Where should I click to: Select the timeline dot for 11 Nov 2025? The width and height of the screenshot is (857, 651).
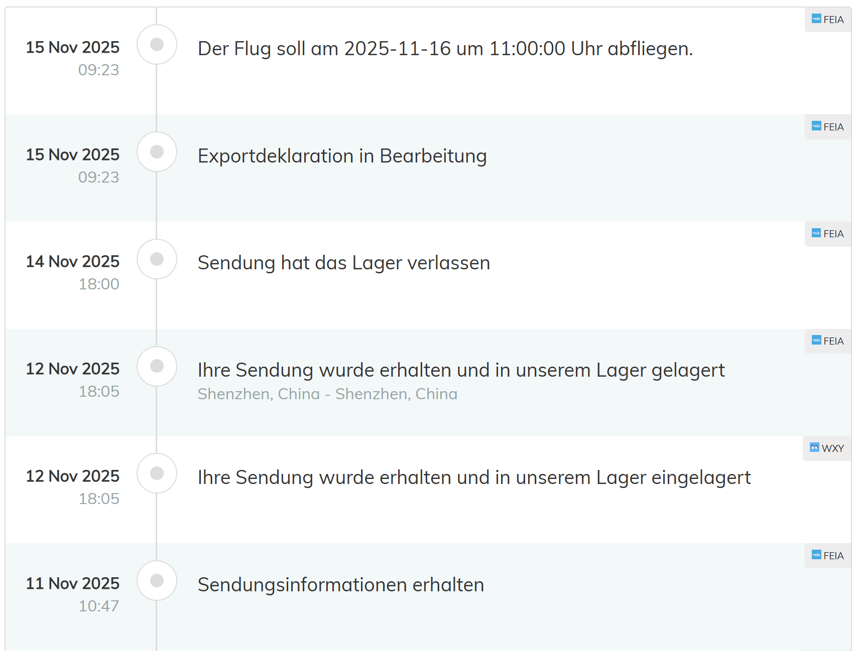pos(157,580)
